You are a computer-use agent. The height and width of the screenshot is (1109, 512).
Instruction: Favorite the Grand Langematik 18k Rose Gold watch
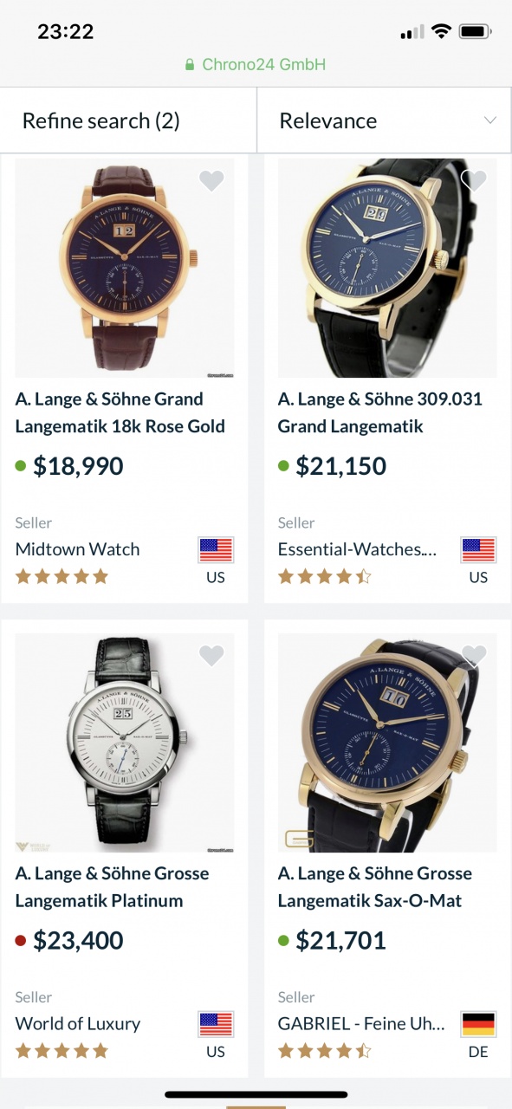(211, 181)
